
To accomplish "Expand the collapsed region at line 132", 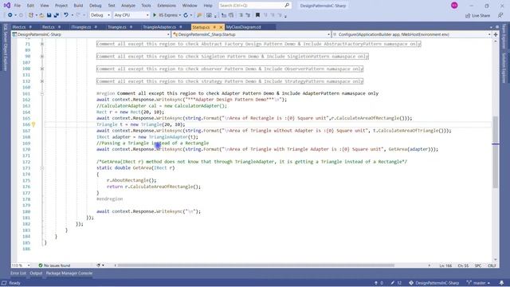I will coord(42,81).
